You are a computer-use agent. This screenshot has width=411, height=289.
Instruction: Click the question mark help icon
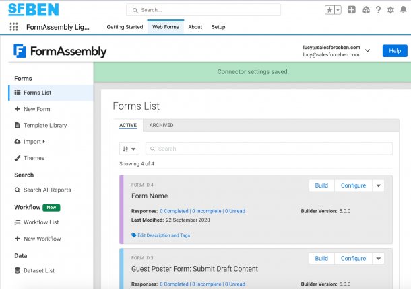[378, 10]
